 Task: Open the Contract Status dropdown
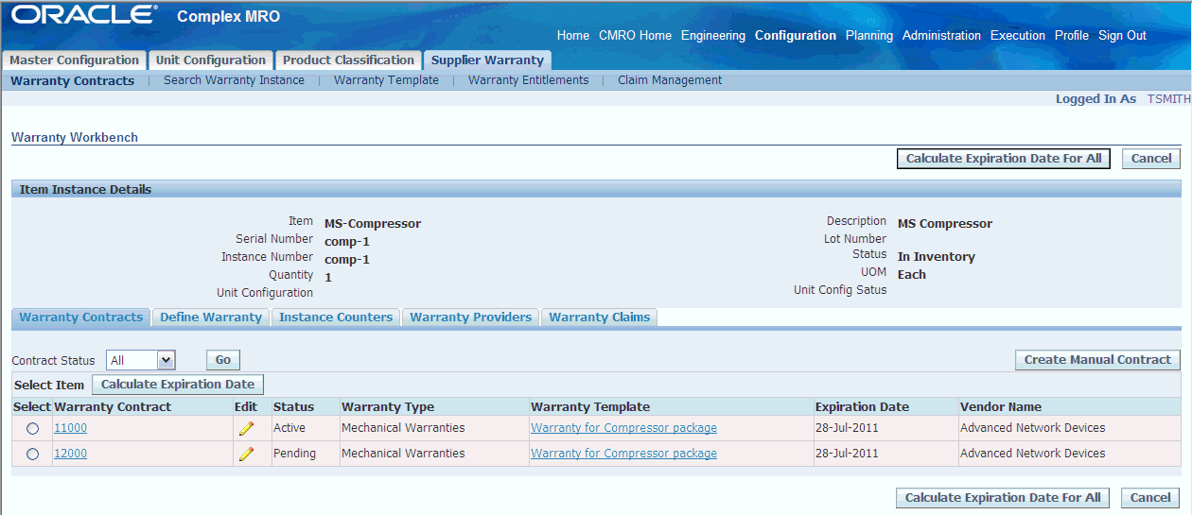(141, 360)
